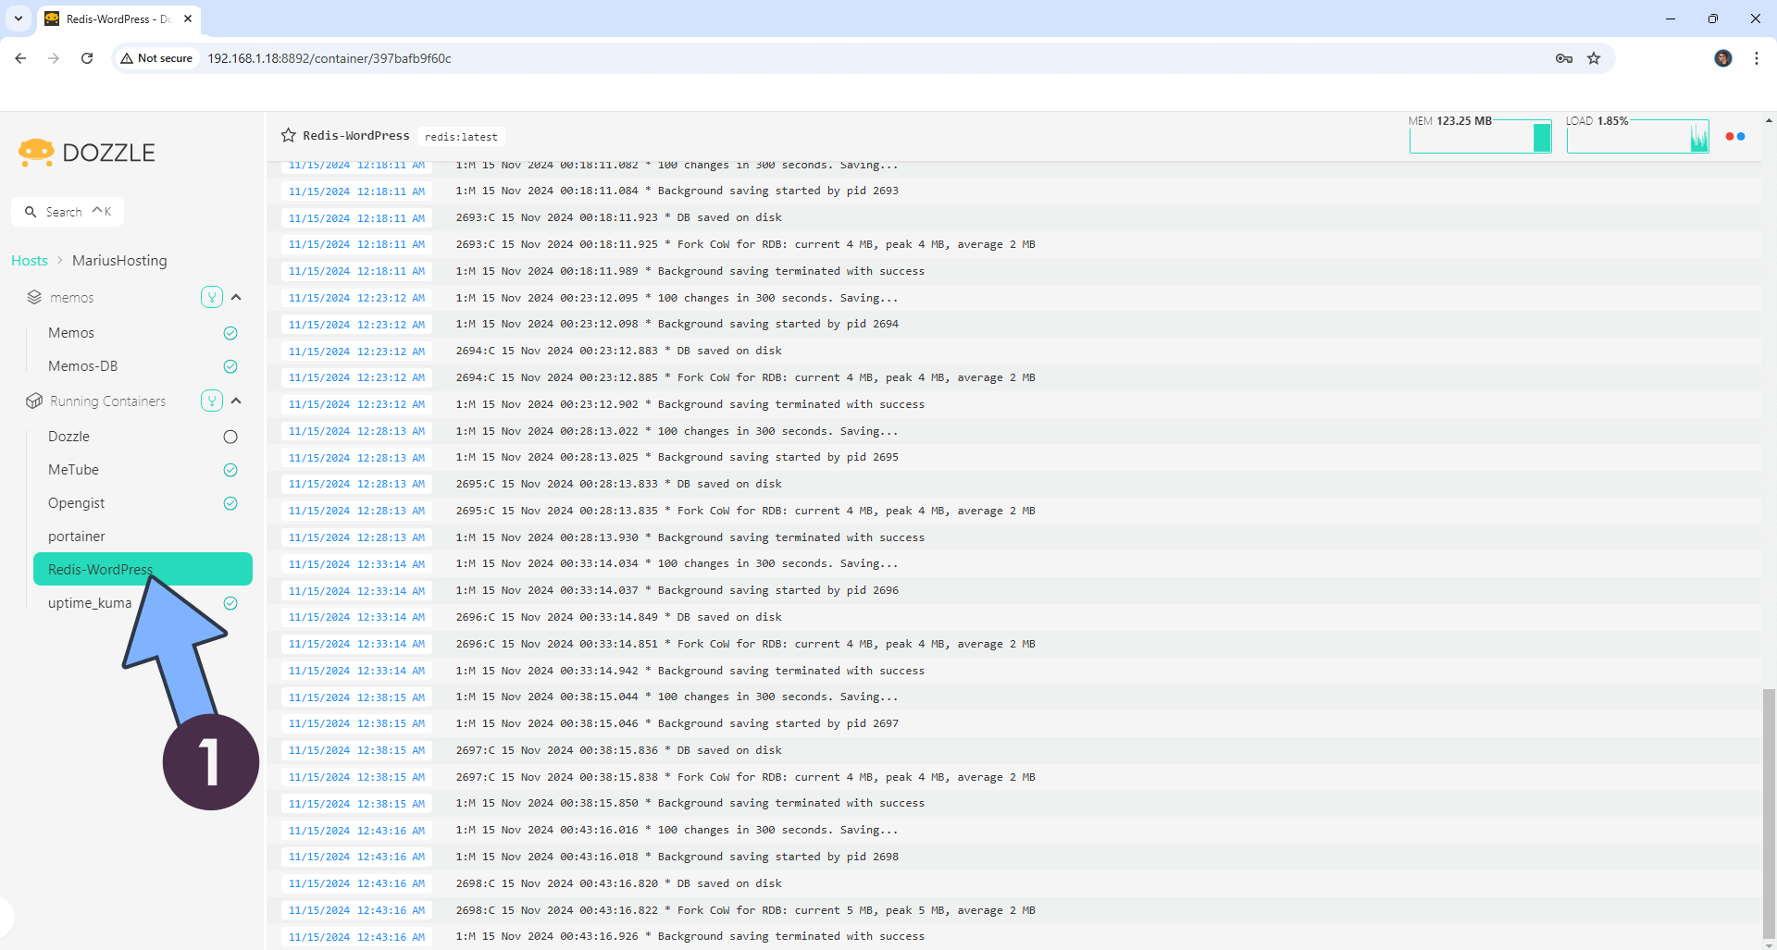Click status check icon beside Memos
Image resolution: width=1777 pixels, height=950 pixels.
(230, 333)
